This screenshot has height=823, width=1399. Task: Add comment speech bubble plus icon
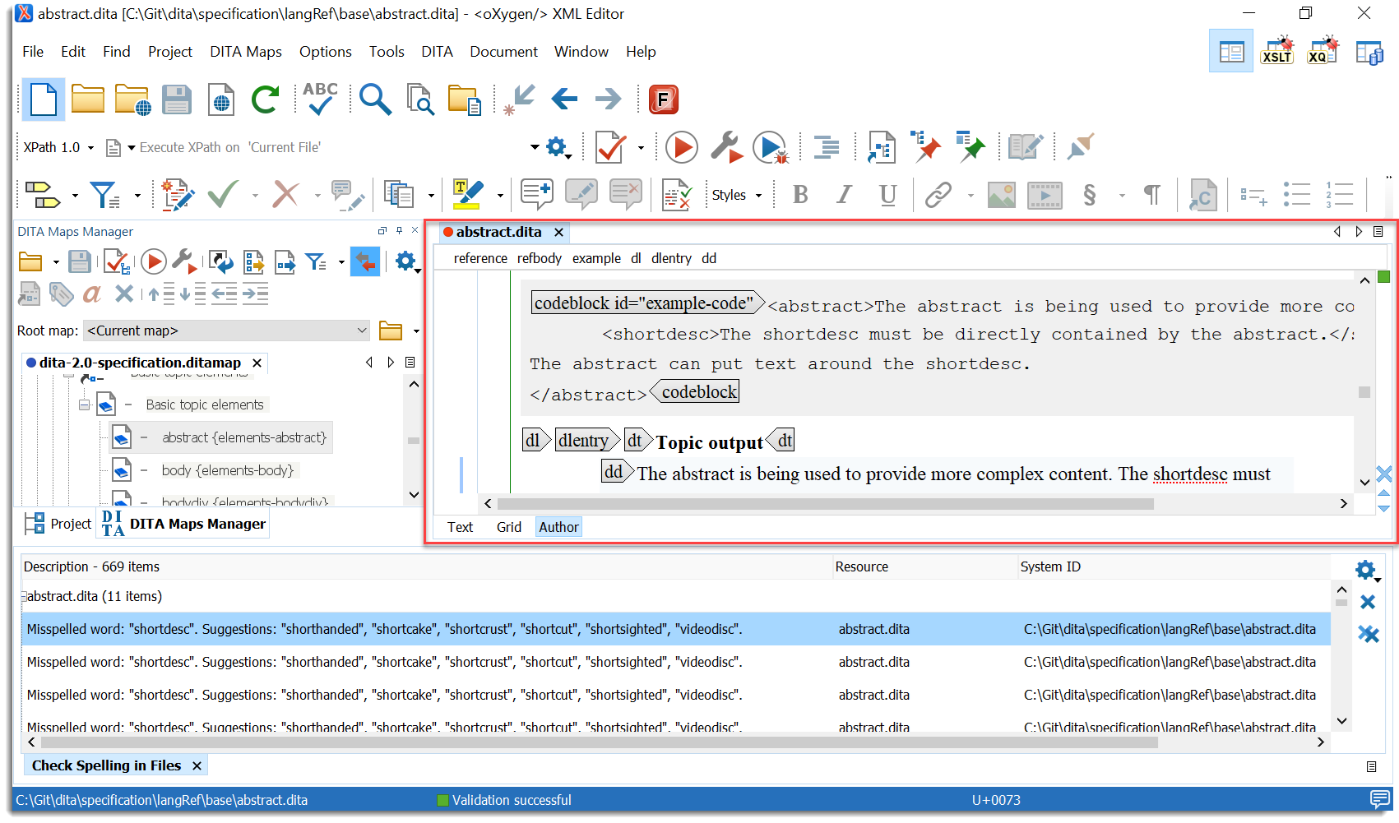tap(537, 195)
